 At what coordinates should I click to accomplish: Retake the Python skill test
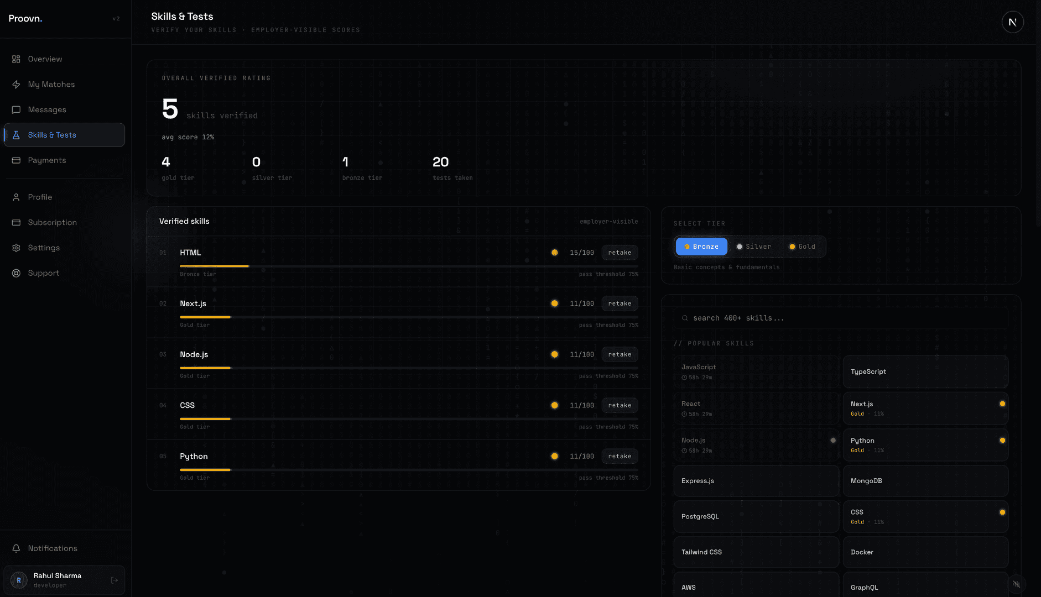tap(620, 456)
